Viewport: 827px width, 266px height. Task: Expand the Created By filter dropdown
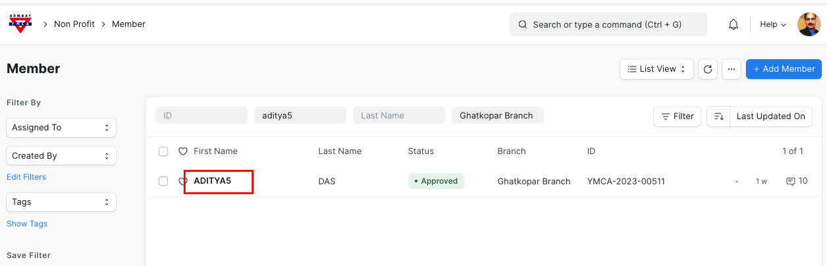pos(61,156)
